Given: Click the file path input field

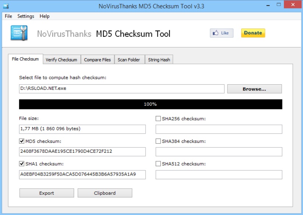Looking at the screenshot, I should point(122,89).
